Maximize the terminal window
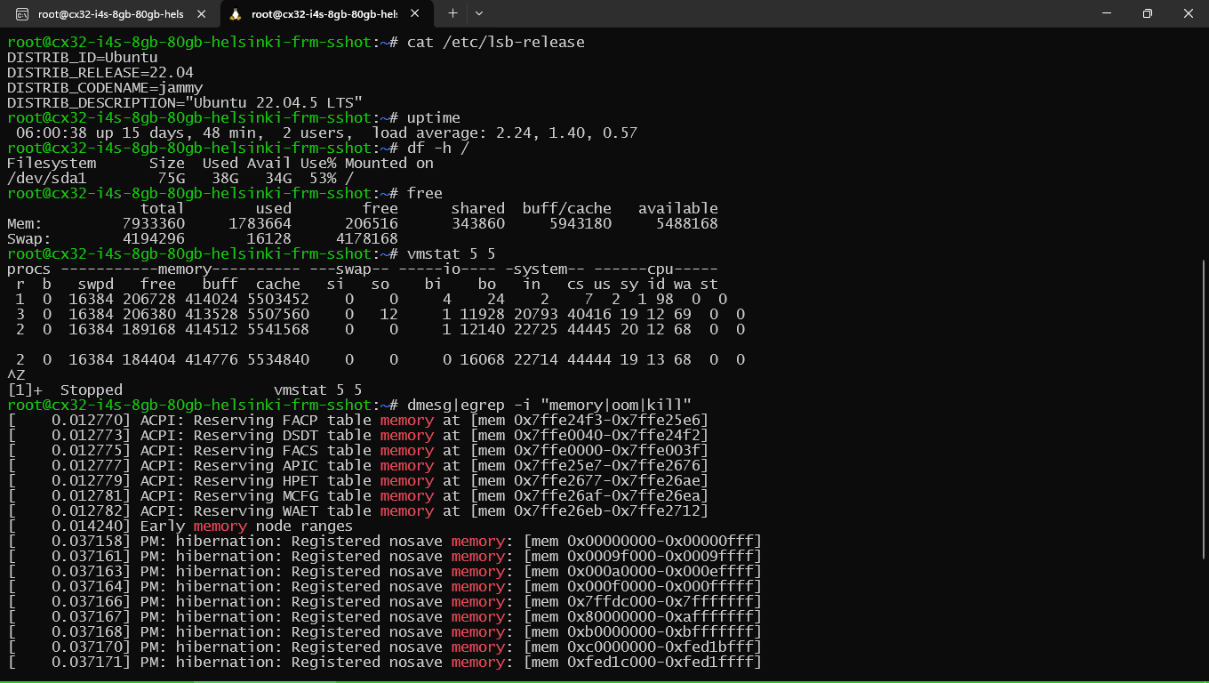Viewport: 1209px width, 683px height. point(1148,13)
